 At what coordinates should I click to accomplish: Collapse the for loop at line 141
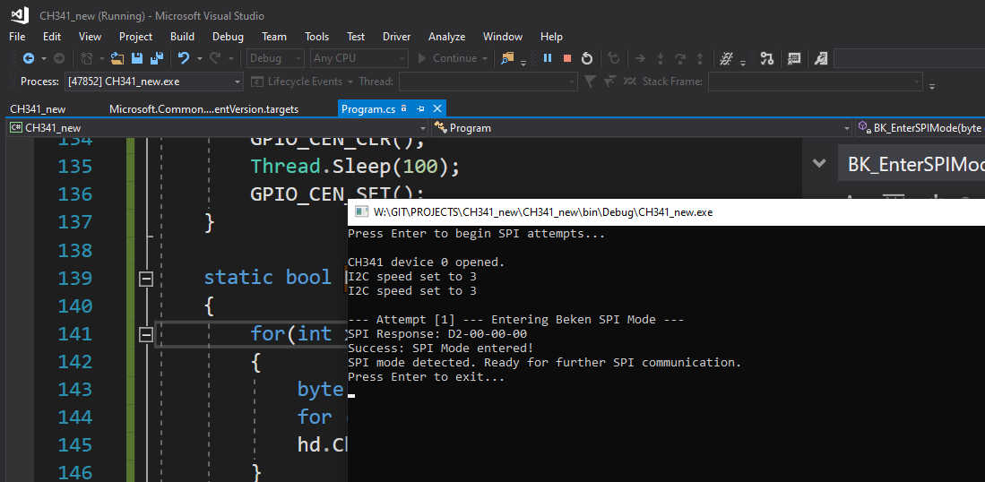(x=146, y=334)
